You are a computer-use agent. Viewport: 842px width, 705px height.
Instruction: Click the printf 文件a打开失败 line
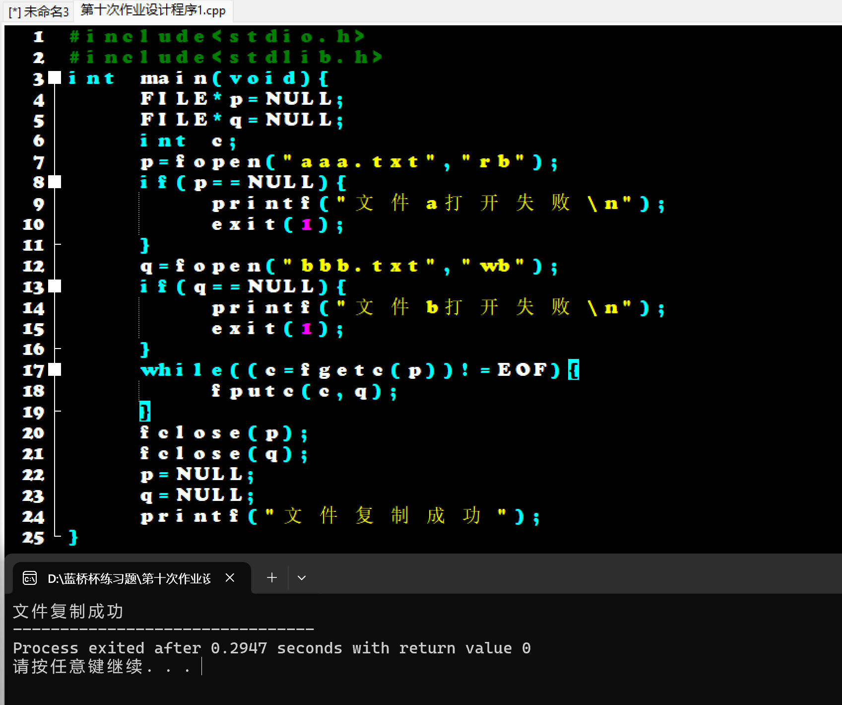438,204
